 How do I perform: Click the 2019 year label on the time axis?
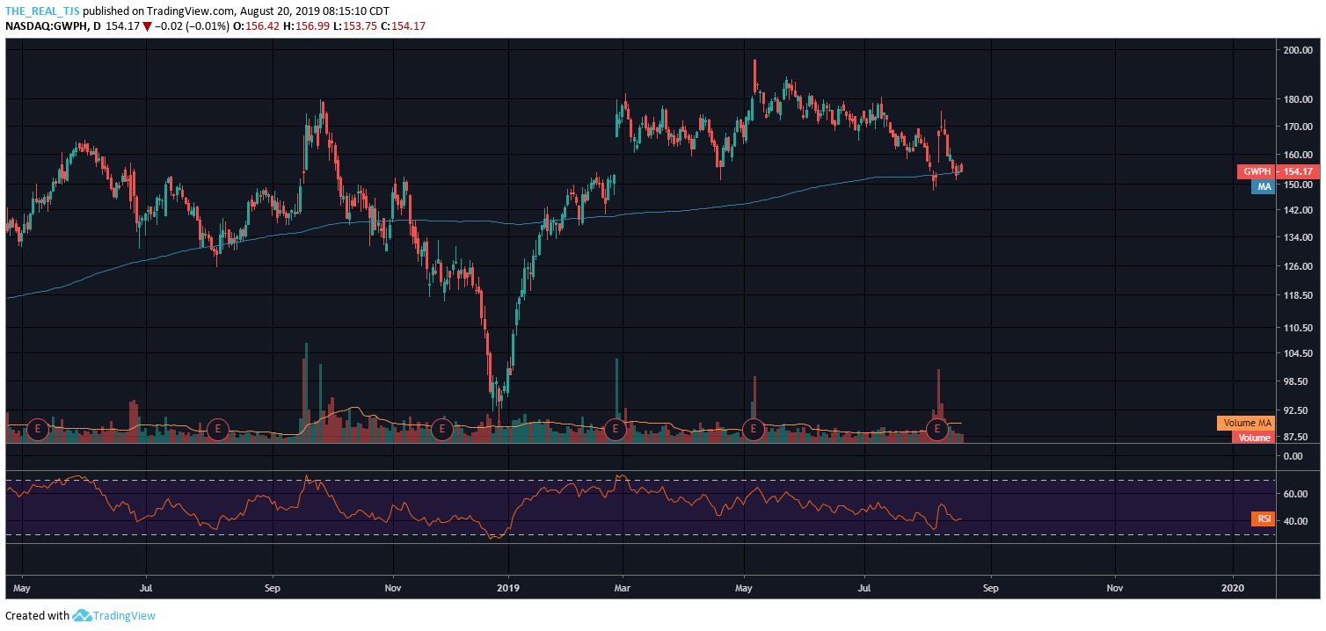(x=508, y=586)
